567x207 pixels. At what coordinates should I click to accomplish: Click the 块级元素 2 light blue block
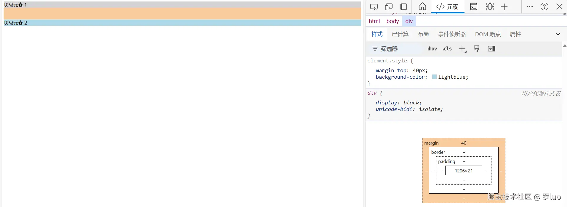point(182,23)
